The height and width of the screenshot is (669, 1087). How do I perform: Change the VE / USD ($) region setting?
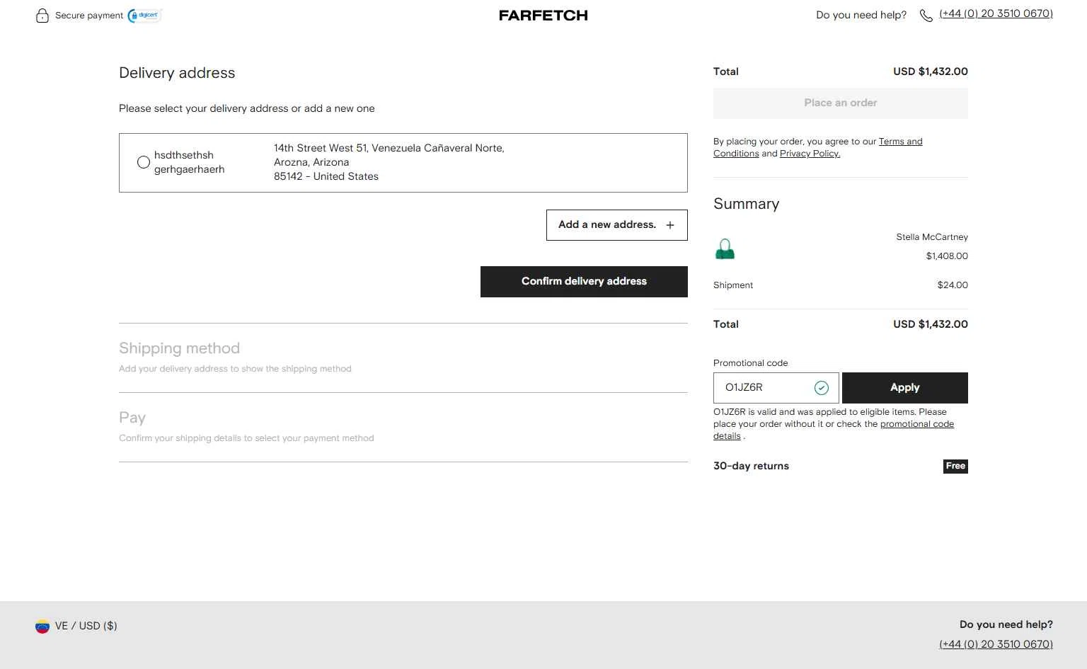tap(76, 627)
